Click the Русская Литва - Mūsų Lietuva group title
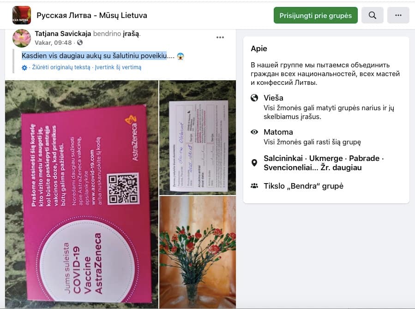The height and width of the screenshot is (309, 415). pyautogui.click(x=92, y=15)
